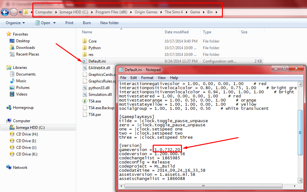This screenshot has height=192, width=307.
Task: Click the folder icon in address bar
Action: tap(26, 12)
